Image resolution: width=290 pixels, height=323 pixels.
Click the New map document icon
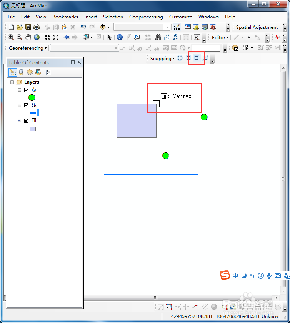[11, 27]
